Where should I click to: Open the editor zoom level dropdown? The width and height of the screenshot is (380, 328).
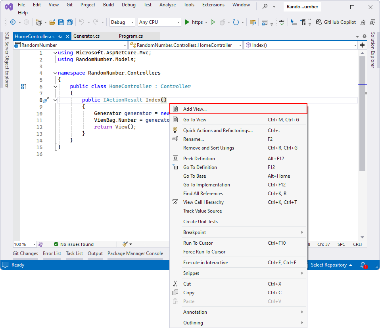point(25,244)
